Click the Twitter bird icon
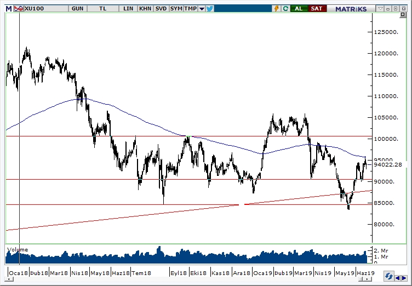The image size is (412, 286). point(210,9)
